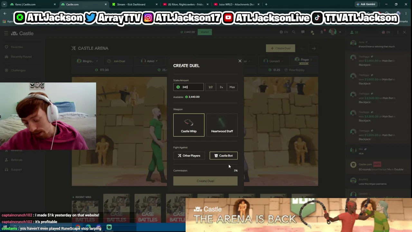Click the Join Duel button

click(117, 61)
